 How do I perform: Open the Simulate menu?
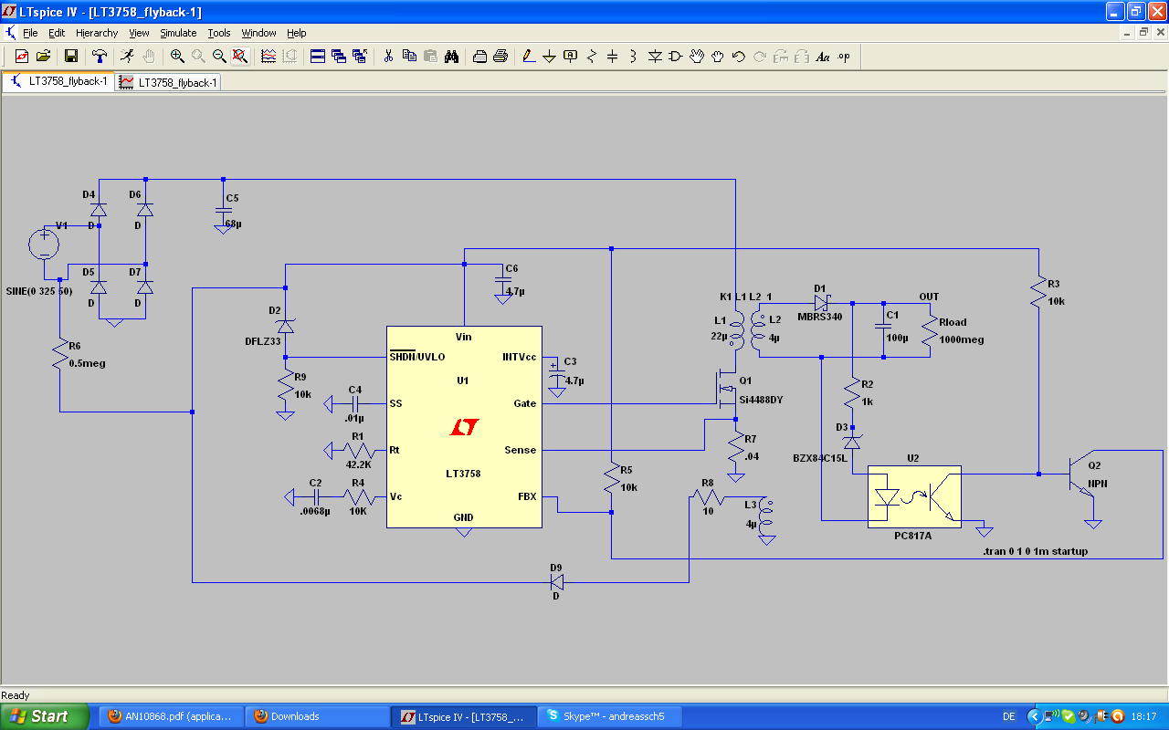(178, 33)
